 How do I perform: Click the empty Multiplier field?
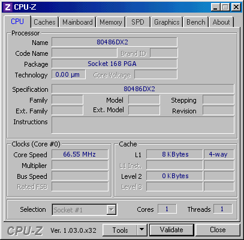pyautogui.click(x=80, y=165)
